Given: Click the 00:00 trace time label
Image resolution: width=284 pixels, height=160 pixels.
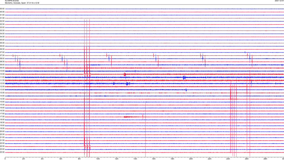Looking at the screenshot, I should click(x=2, y=9).
